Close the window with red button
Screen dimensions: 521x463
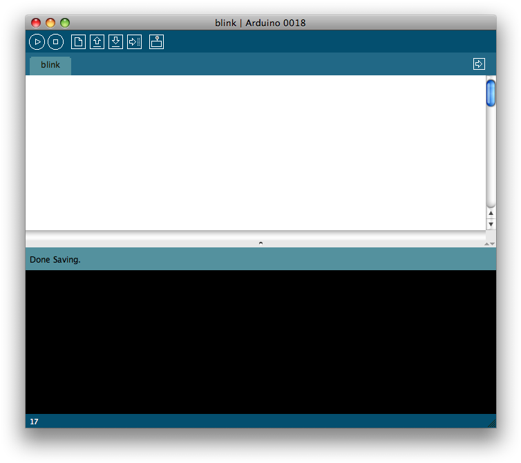coord(36,23)
